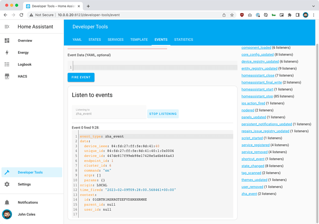Open Notifications bell icon
The height and width of the screenshot is (224, 319).
[7, 202]
